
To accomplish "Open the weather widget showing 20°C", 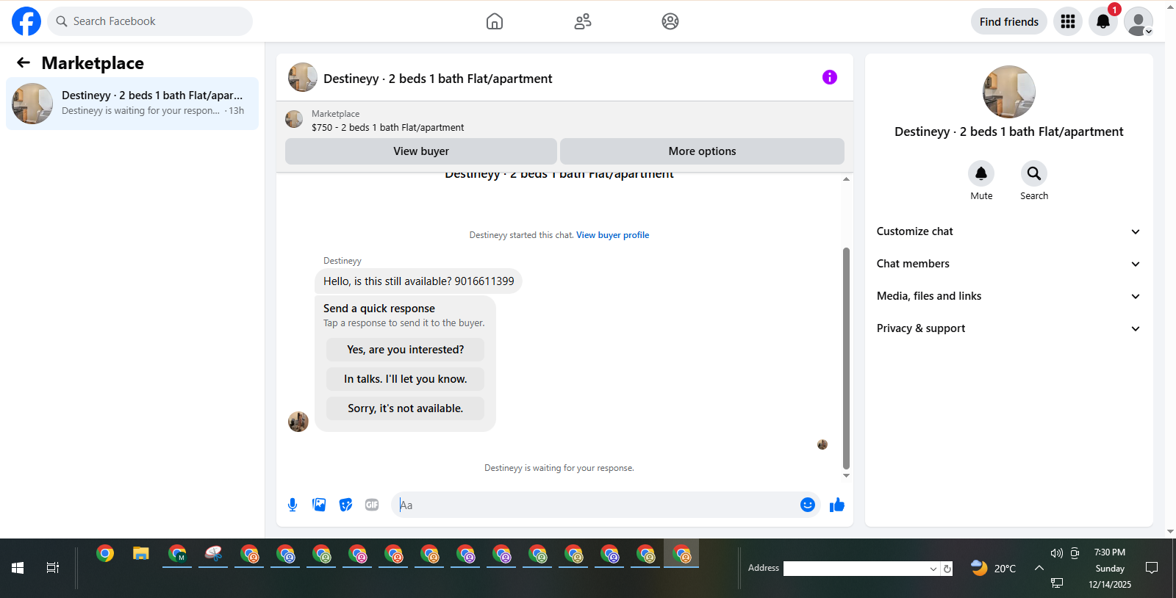I will (993, 568).
